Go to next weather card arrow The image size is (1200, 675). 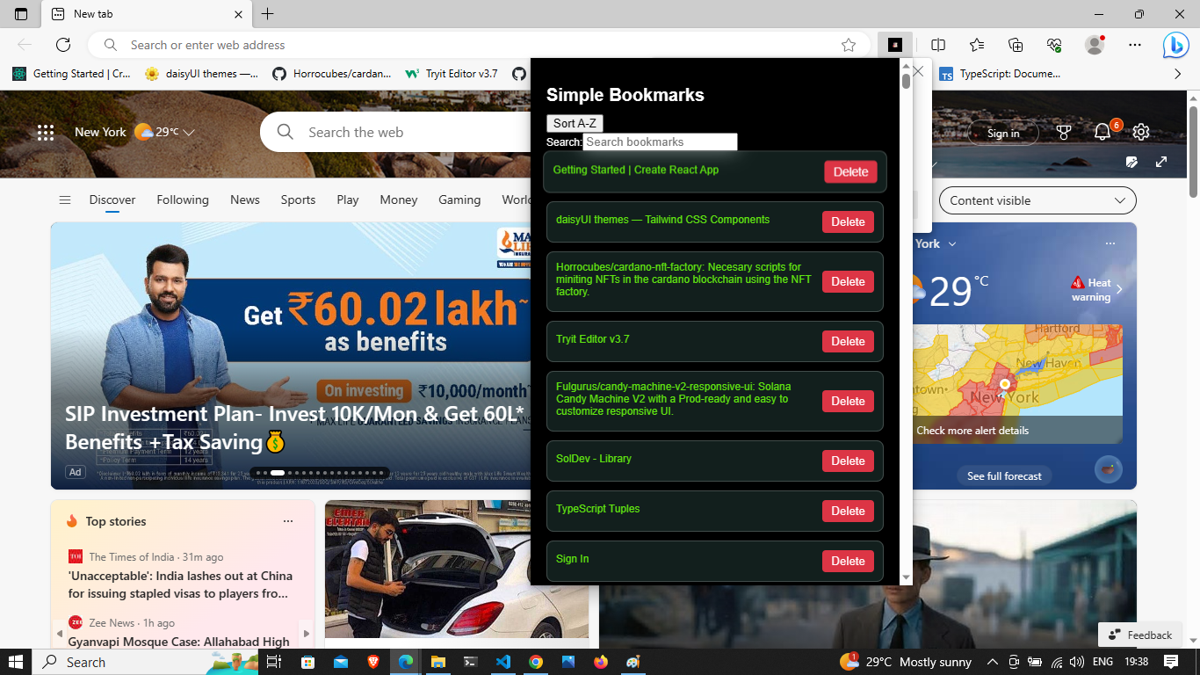[1119, 289]
